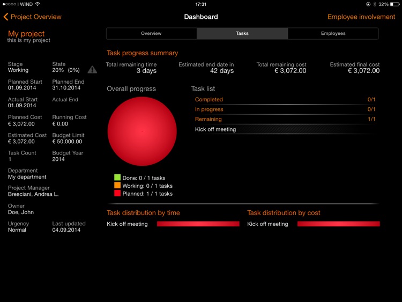
Task: Tap the Dashboard title
Action: (x=201, y=17)
